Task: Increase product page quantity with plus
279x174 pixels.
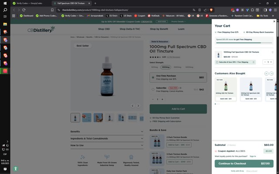Action: point(162,100)
